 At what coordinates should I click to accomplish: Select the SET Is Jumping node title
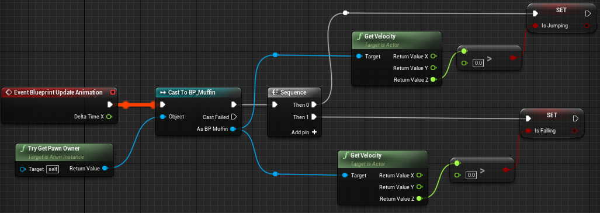[x=561, y=11]
